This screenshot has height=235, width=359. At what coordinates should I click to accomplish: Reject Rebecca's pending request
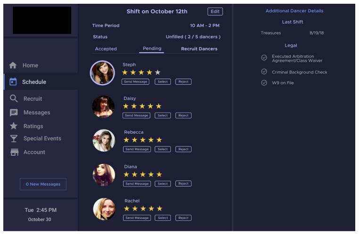click(x=184, y=149)
